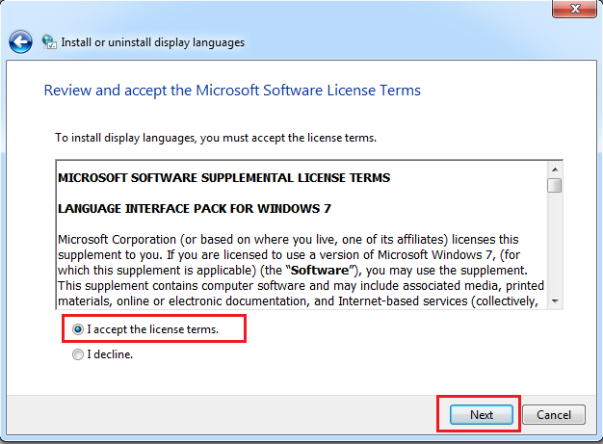Click the 'MICROSOFT SOFTWARE SUPPLEMENTAL LICENSE TERMS' heading
The width and height of the screenshot is (603, 444).
(x=223, y=177)
